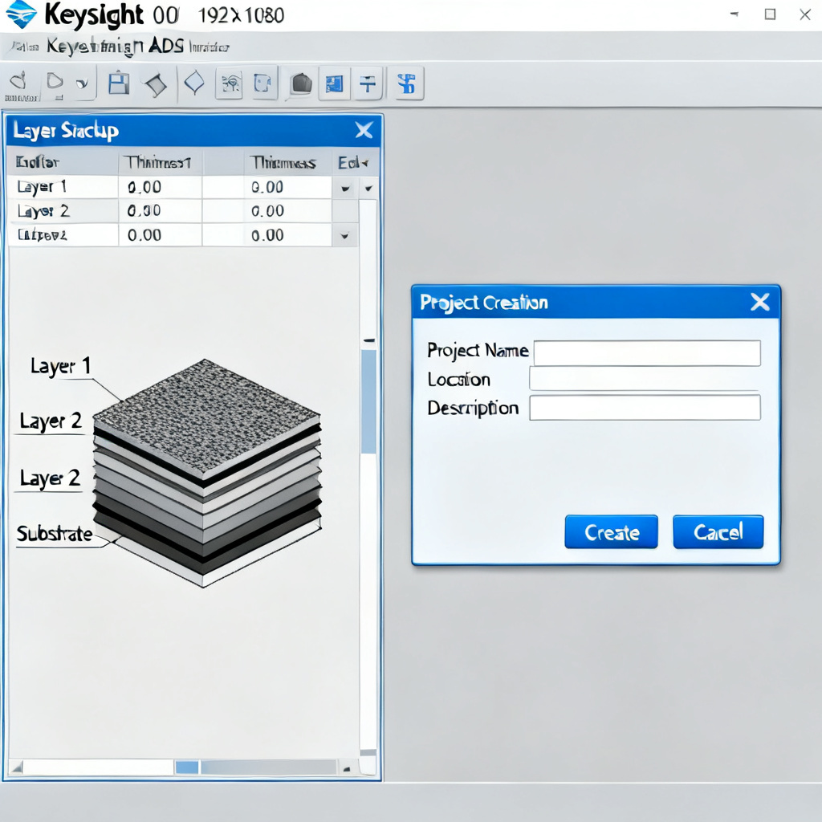Click Layer 1 row's second 0.00 value
This screenshot has width=822, height=822.
point(267,187)
